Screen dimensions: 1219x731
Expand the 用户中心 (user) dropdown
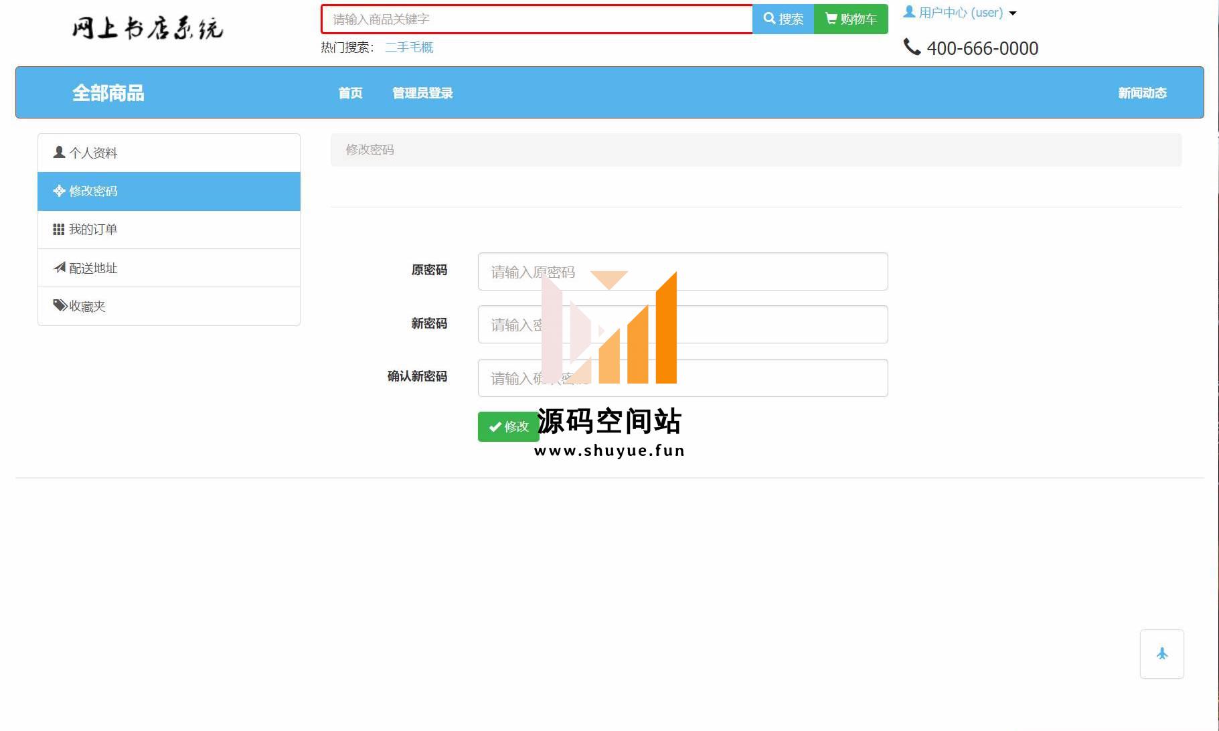961,13
